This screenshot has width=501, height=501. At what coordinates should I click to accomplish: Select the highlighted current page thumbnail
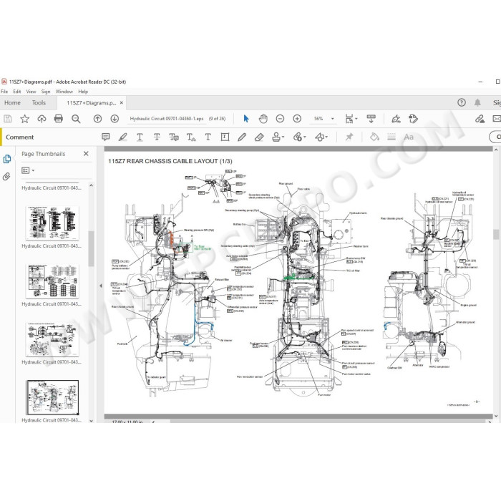pos(53,397)
